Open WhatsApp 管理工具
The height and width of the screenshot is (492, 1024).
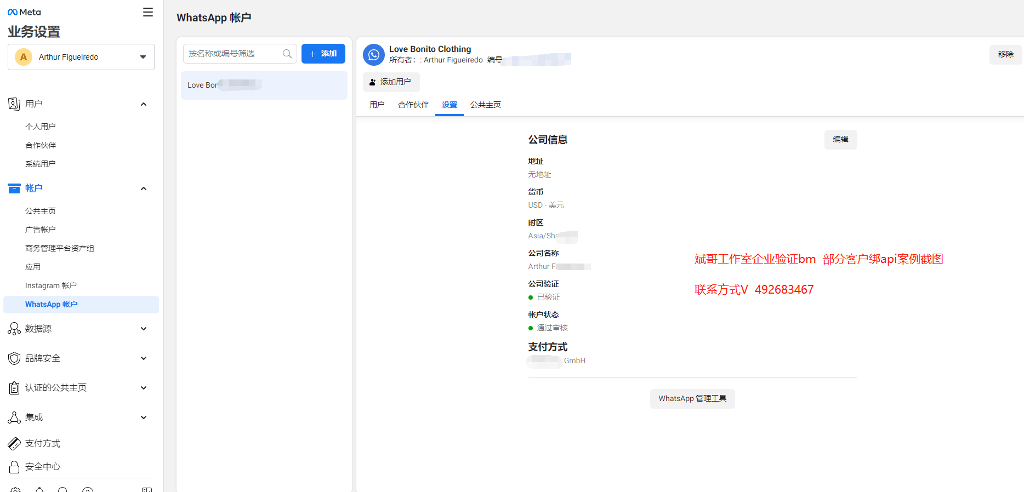point(693,399)
